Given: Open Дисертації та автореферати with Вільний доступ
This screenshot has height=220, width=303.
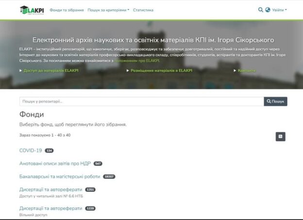Looking at the screenshot, I should click(51, 208).
